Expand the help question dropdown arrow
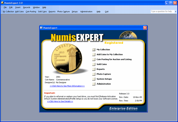 click(175, 12)
